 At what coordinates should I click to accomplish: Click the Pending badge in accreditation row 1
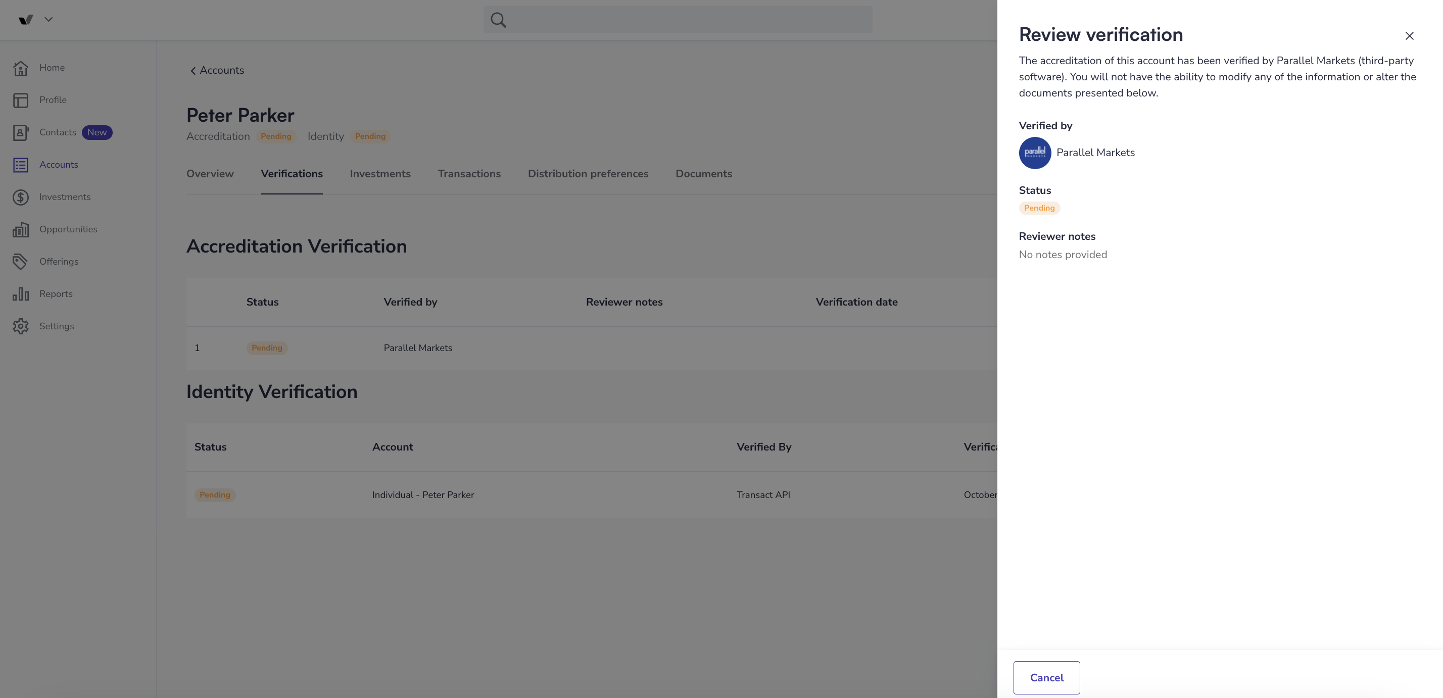click(x=267, y=348)
